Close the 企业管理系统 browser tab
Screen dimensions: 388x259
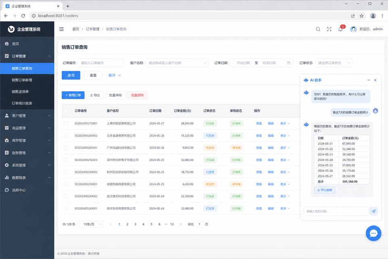click(58, 6)
